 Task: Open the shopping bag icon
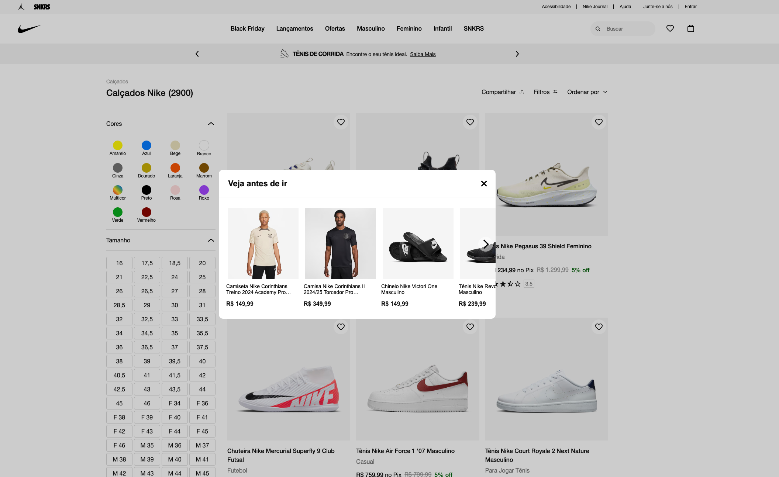coord(691,28)
